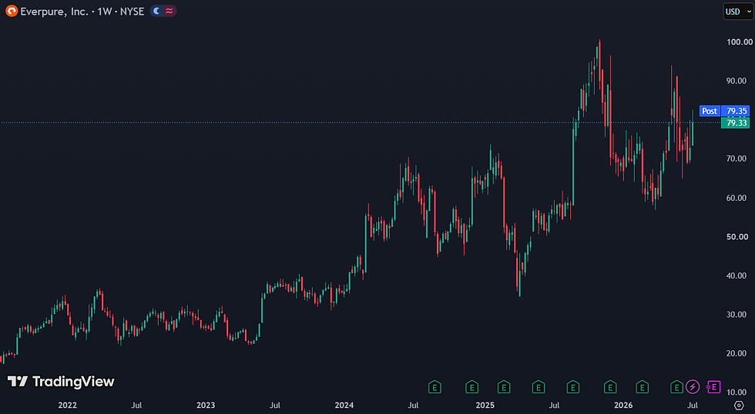Click the TradingView logo link
Image resolution: width=755 pixels, height=414 pixels.
pos(61,382)
